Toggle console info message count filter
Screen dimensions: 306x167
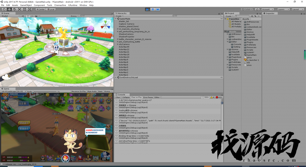coord(205,97)
